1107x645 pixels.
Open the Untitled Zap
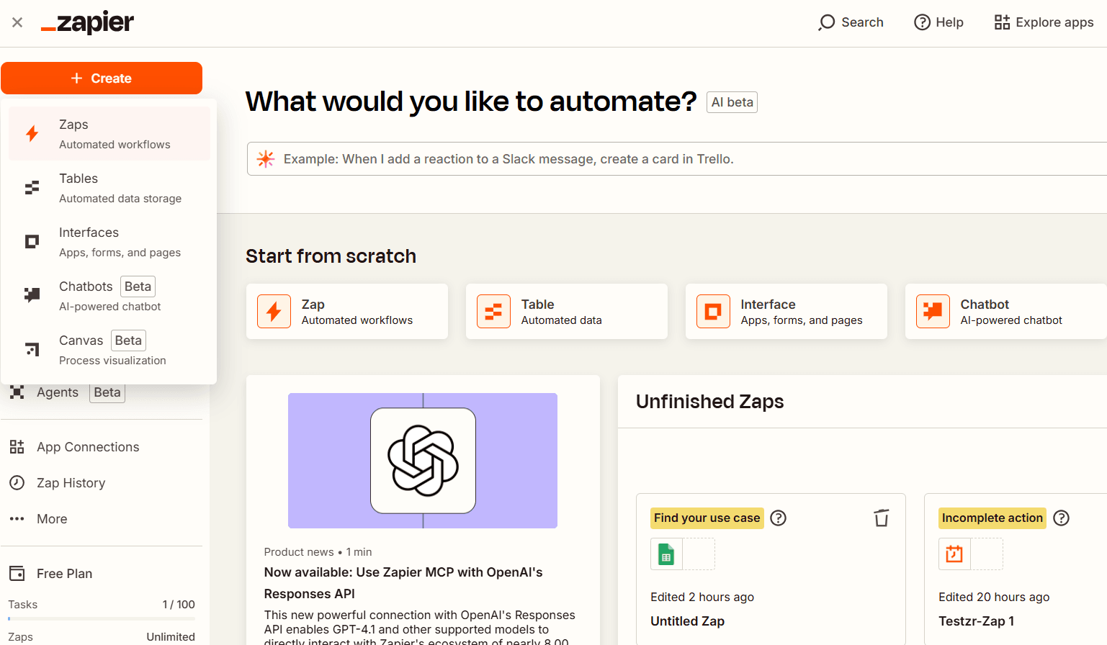688,621
